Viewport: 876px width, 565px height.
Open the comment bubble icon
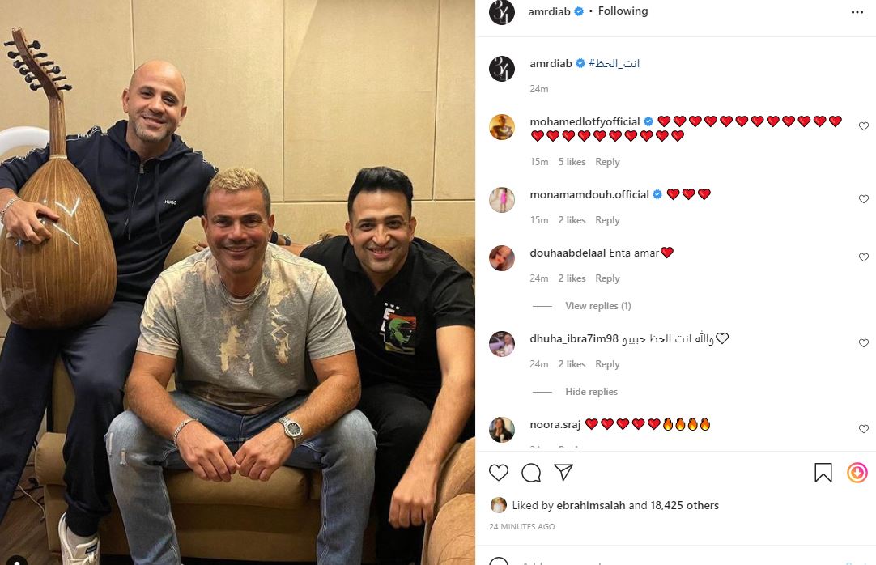(x=531, y=473)
